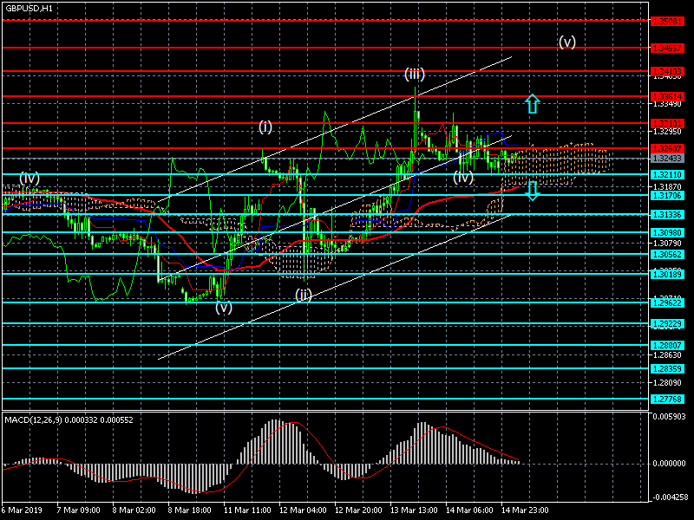
Task: Click the 7 Mar 09:00 time label
Action: (79, 510)
